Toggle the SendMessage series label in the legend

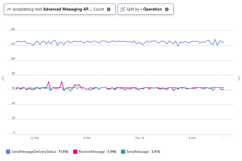click(138, 152)
